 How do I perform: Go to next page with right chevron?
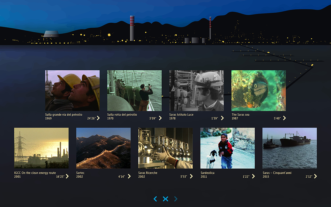pos(176,199)
